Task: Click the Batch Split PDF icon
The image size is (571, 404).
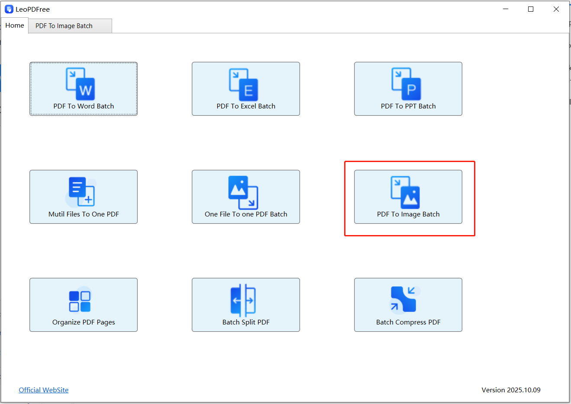Action: (x=243, y=300)
